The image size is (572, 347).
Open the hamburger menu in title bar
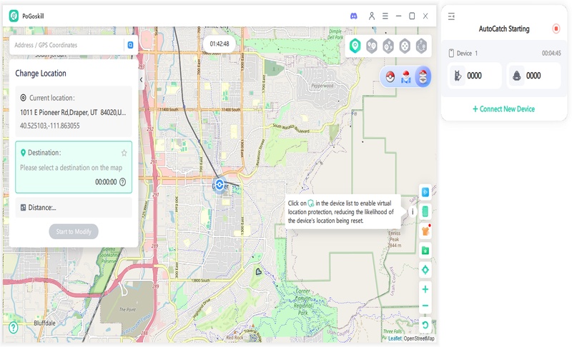385,16
